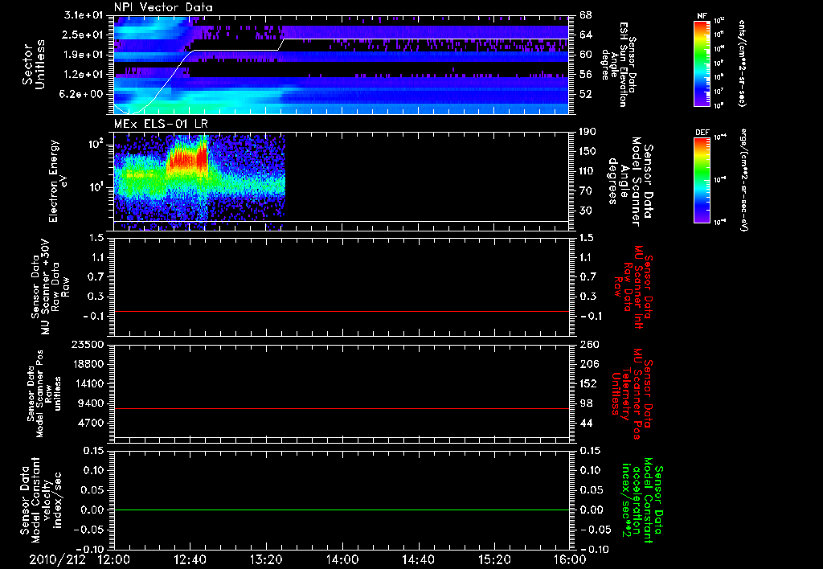823x569 pixels.
Task: Click the 110 scanner angle tick
Action: tap(588, 171)
